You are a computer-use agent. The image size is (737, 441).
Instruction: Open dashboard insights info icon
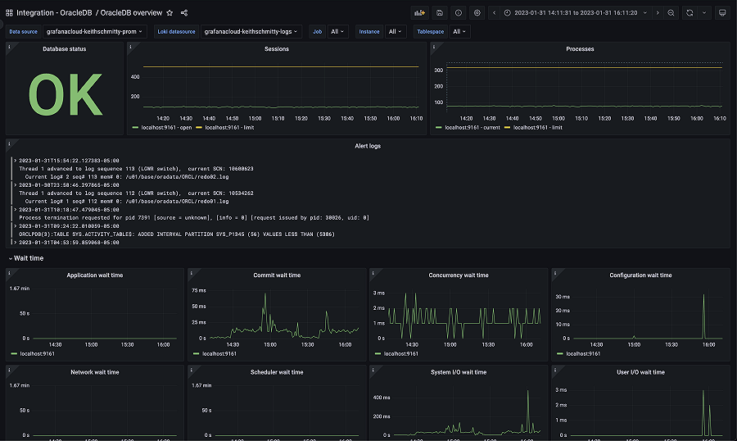click(459, 13)
